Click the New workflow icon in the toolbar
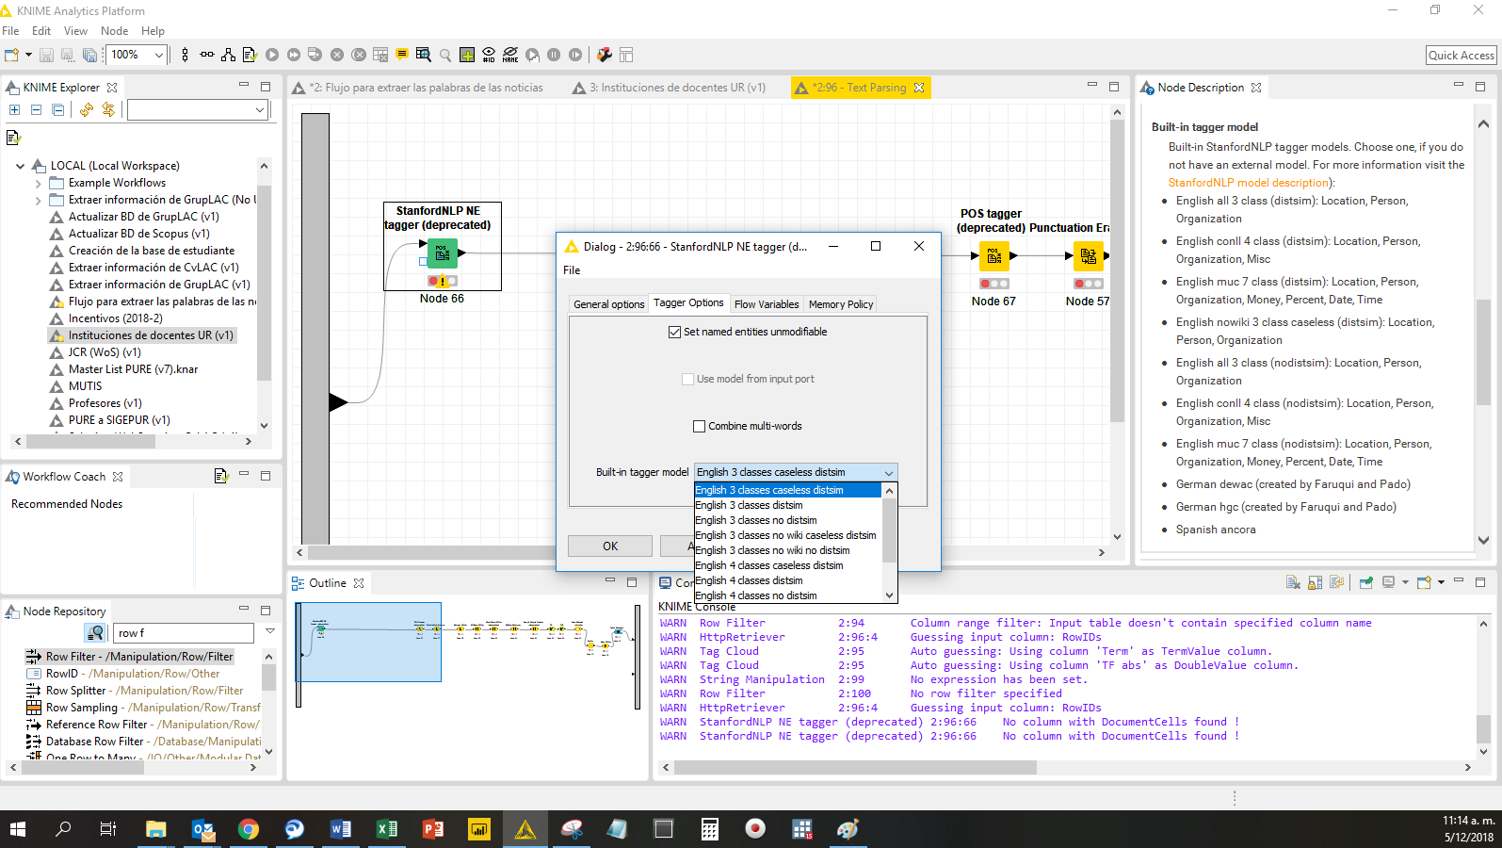 point(11,55)
